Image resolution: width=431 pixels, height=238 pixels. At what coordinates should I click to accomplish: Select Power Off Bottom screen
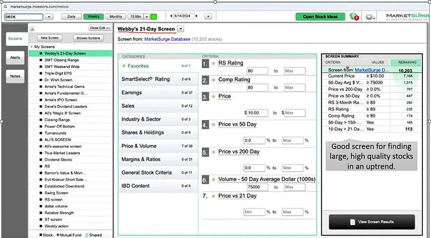tap(71, 126)
